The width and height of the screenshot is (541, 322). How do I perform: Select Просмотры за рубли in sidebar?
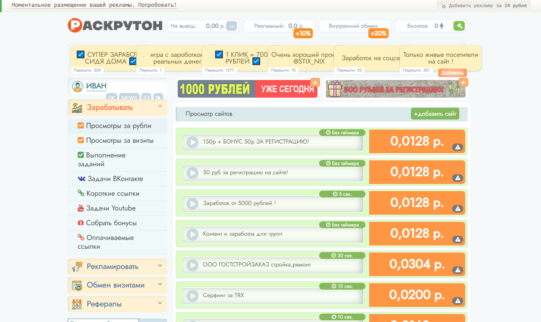point(117,126)
